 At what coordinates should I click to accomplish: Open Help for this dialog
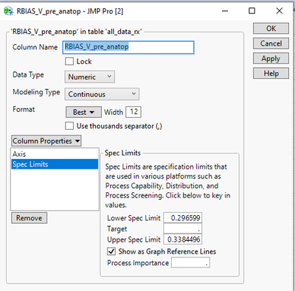(271, 74)
